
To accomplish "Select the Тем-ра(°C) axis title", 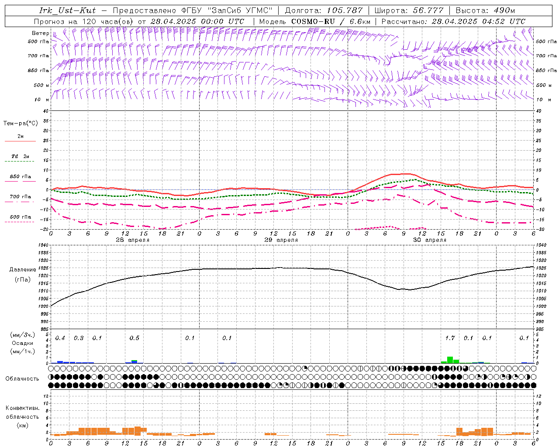I will pos(21,123).
